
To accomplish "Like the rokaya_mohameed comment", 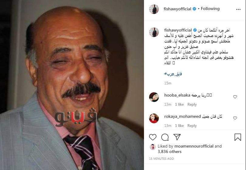I will 235,118.
